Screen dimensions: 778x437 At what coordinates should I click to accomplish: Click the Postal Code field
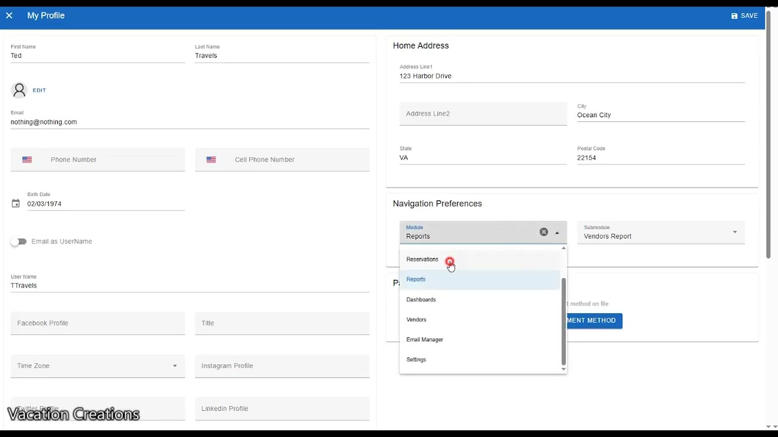(661, 154)
